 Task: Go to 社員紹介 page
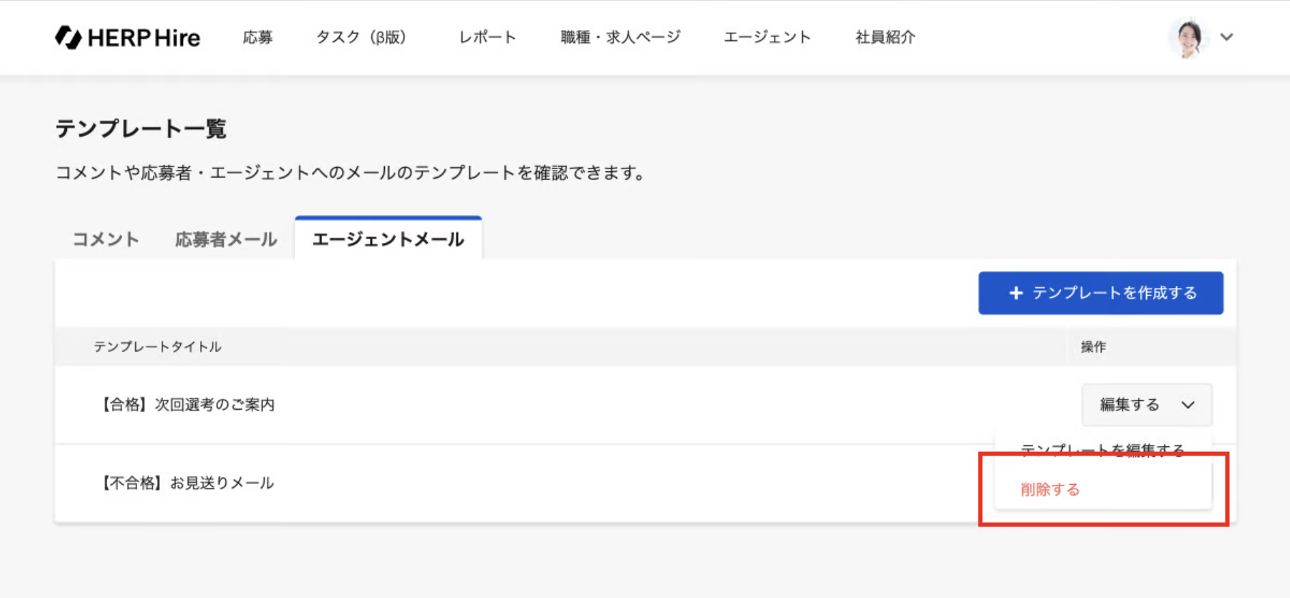(885, 38)
